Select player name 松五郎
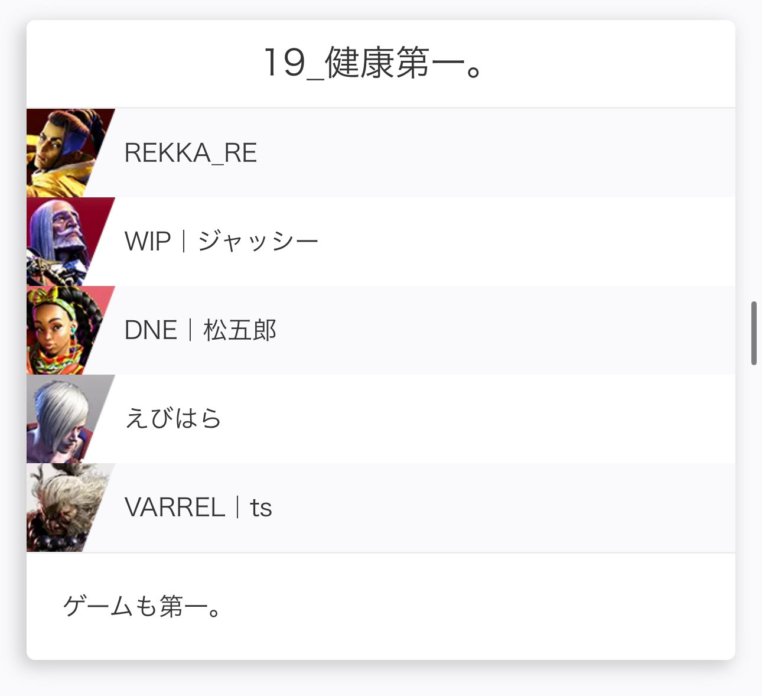The width and height of the screenshot is (762, 696). click(240, 330)
